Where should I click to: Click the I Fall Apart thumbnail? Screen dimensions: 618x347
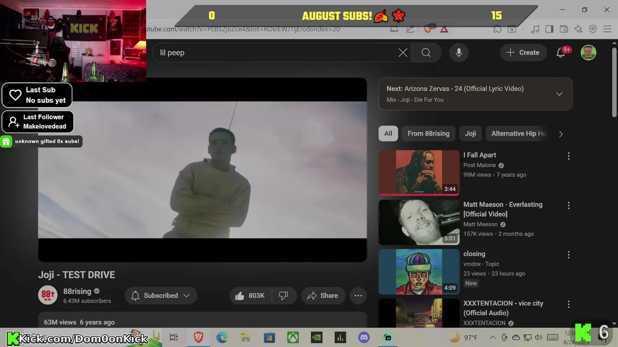click(x=419, y=173)
